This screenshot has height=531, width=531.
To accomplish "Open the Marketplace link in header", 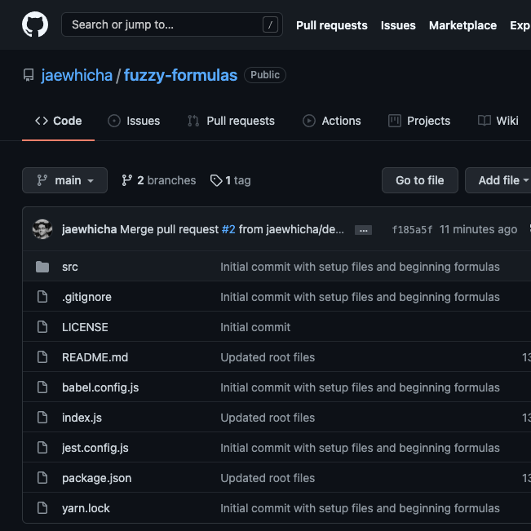I will point(462,25).
